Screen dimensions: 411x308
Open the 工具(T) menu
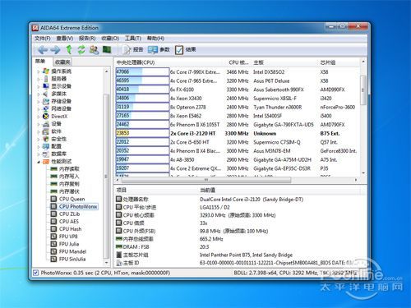133,39
